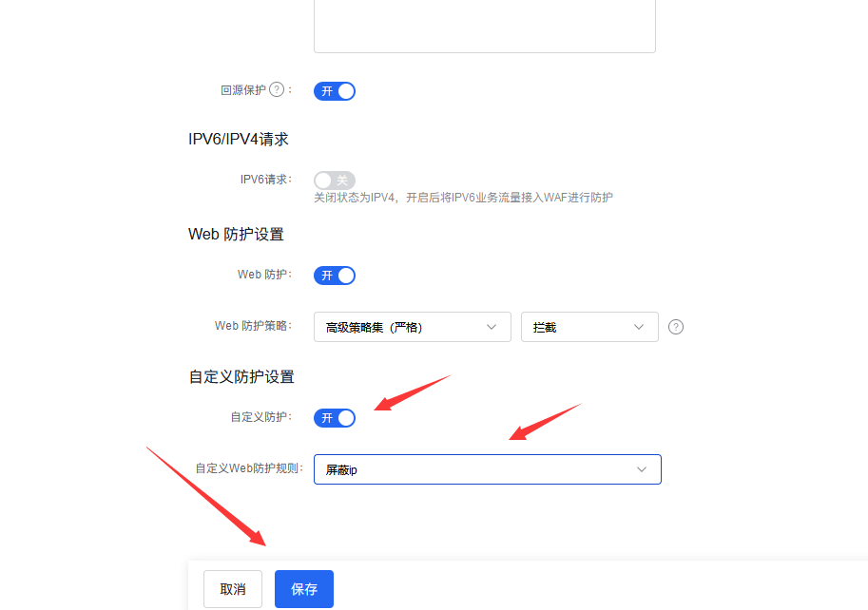The image size is (868, 610).
Task: Click chevron arrow in 屏蔽ip field
Action: (x=642, y=469)
